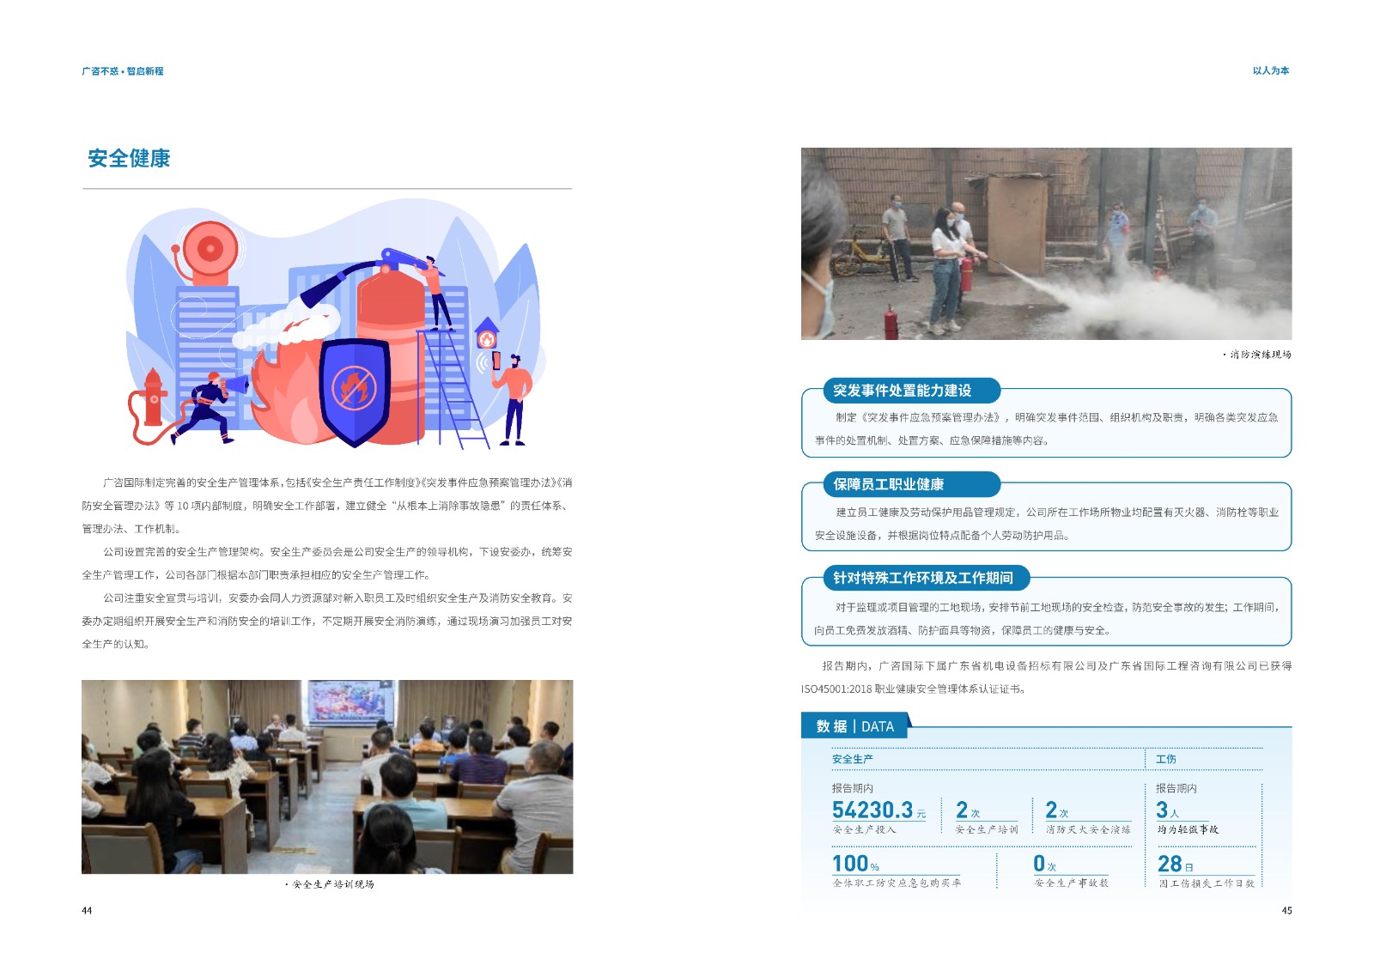1374x971 pixels.
Task: Click the blue shield with no-fire symbol
Action: (354, 391)
